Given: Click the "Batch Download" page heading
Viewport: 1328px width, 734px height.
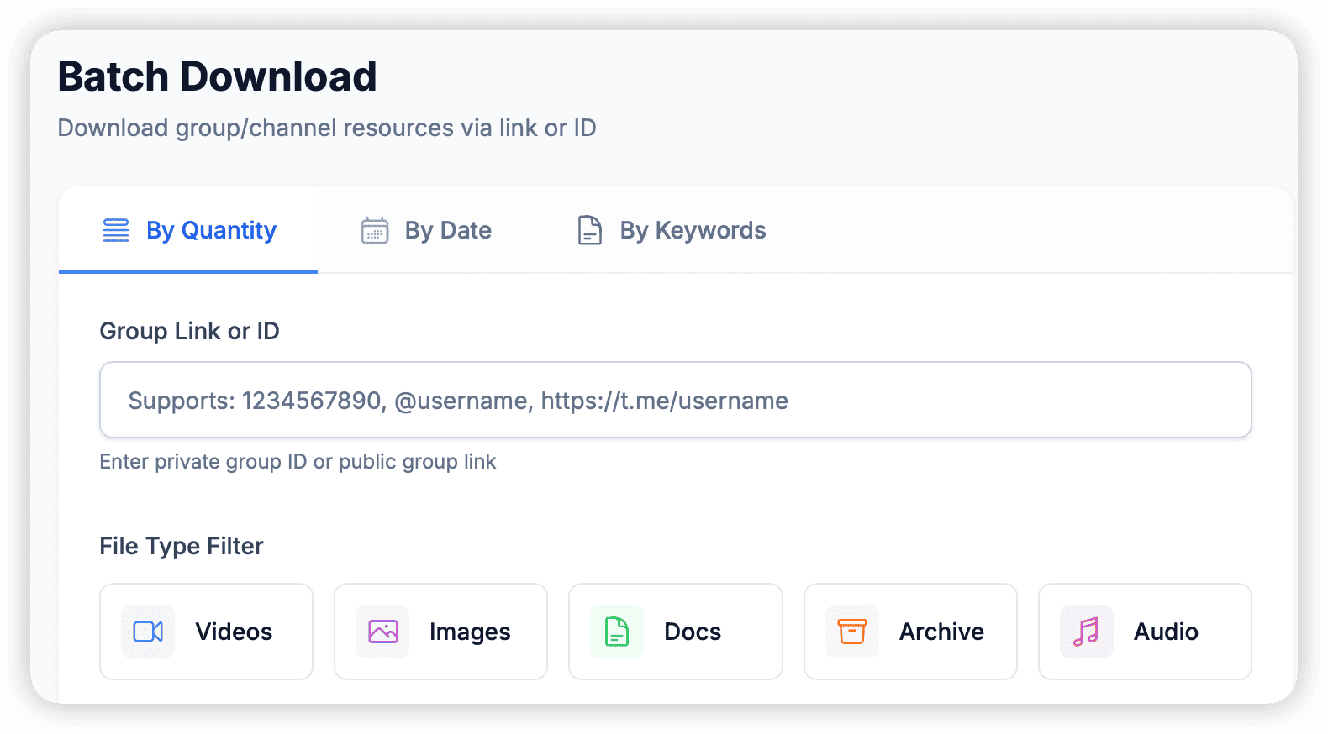Looking at the screenshot, I should [x=217, y=77].
